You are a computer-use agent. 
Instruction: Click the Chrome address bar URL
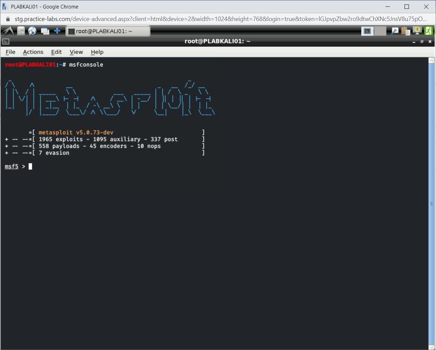click(x=220, y=19)
